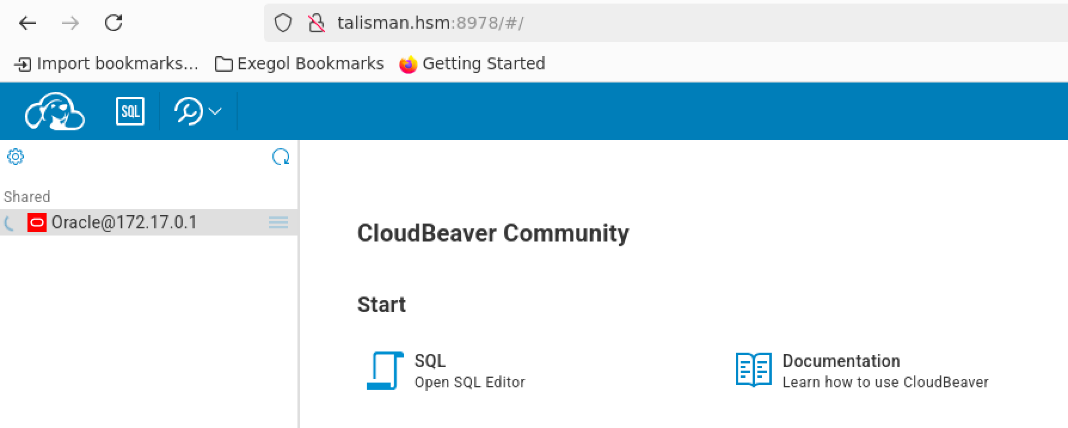Viewport: 1068px width, 428px height.
Task: Click the tracking protection shield icon
Action: tap(283, 23)
